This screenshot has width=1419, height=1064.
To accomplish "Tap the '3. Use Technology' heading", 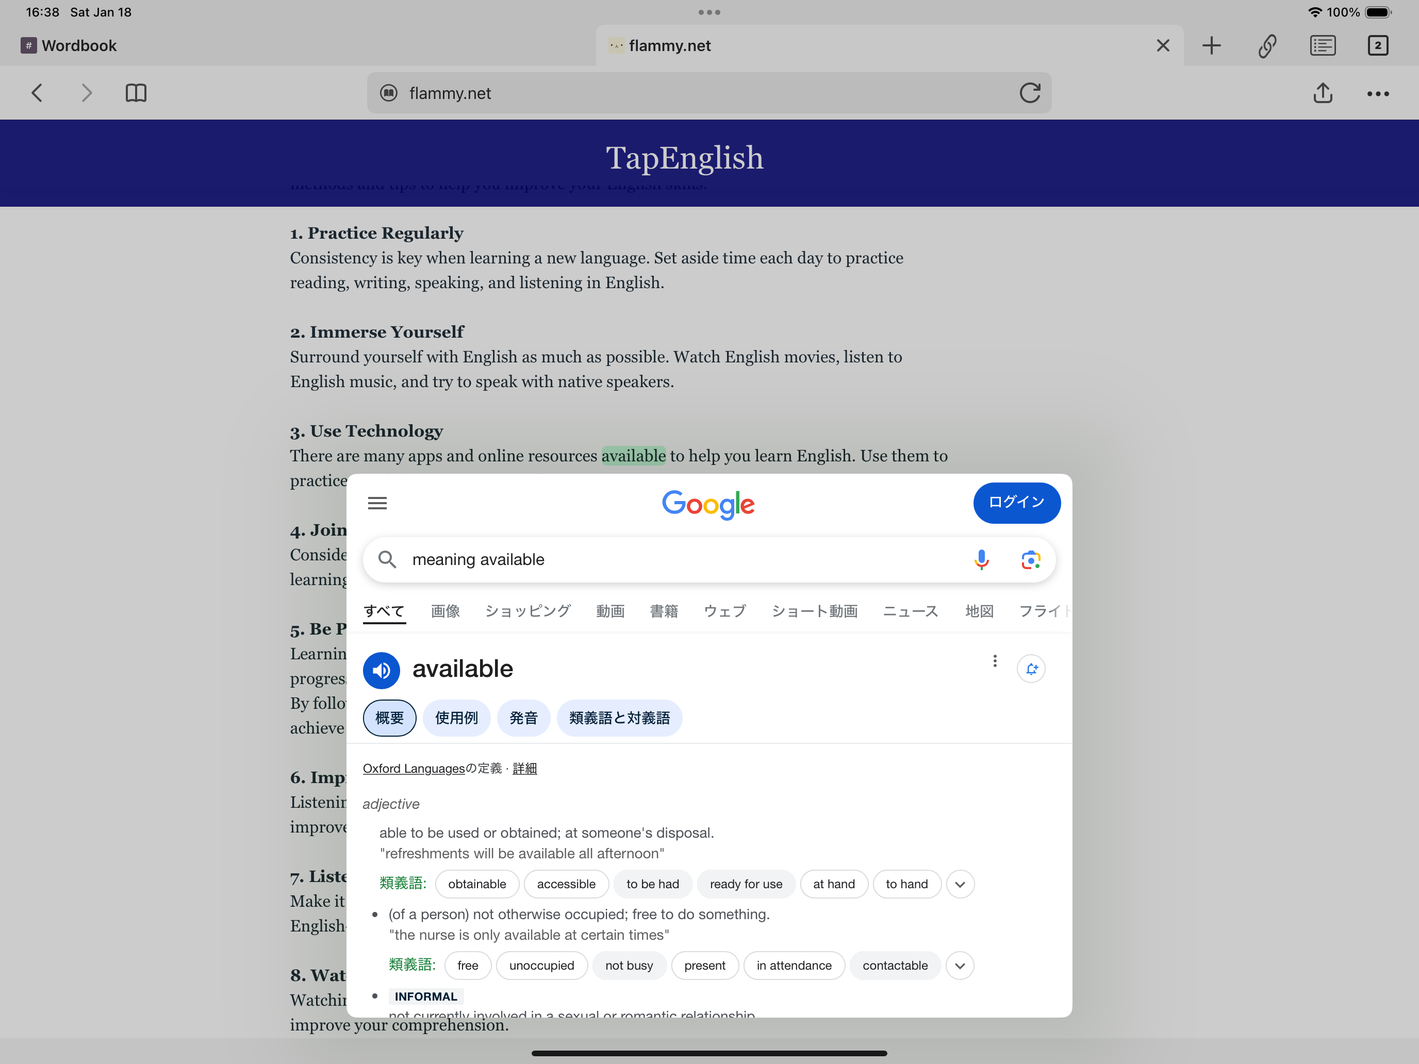I will pyautogui.click(x=366, y=431).
